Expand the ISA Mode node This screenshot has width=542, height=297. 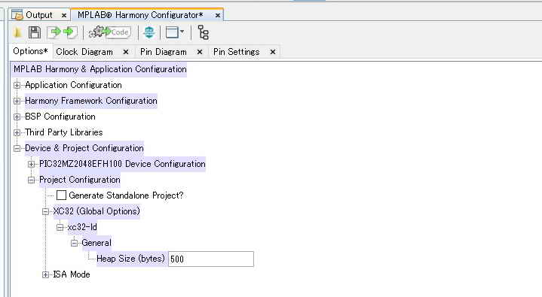point(45,274)
